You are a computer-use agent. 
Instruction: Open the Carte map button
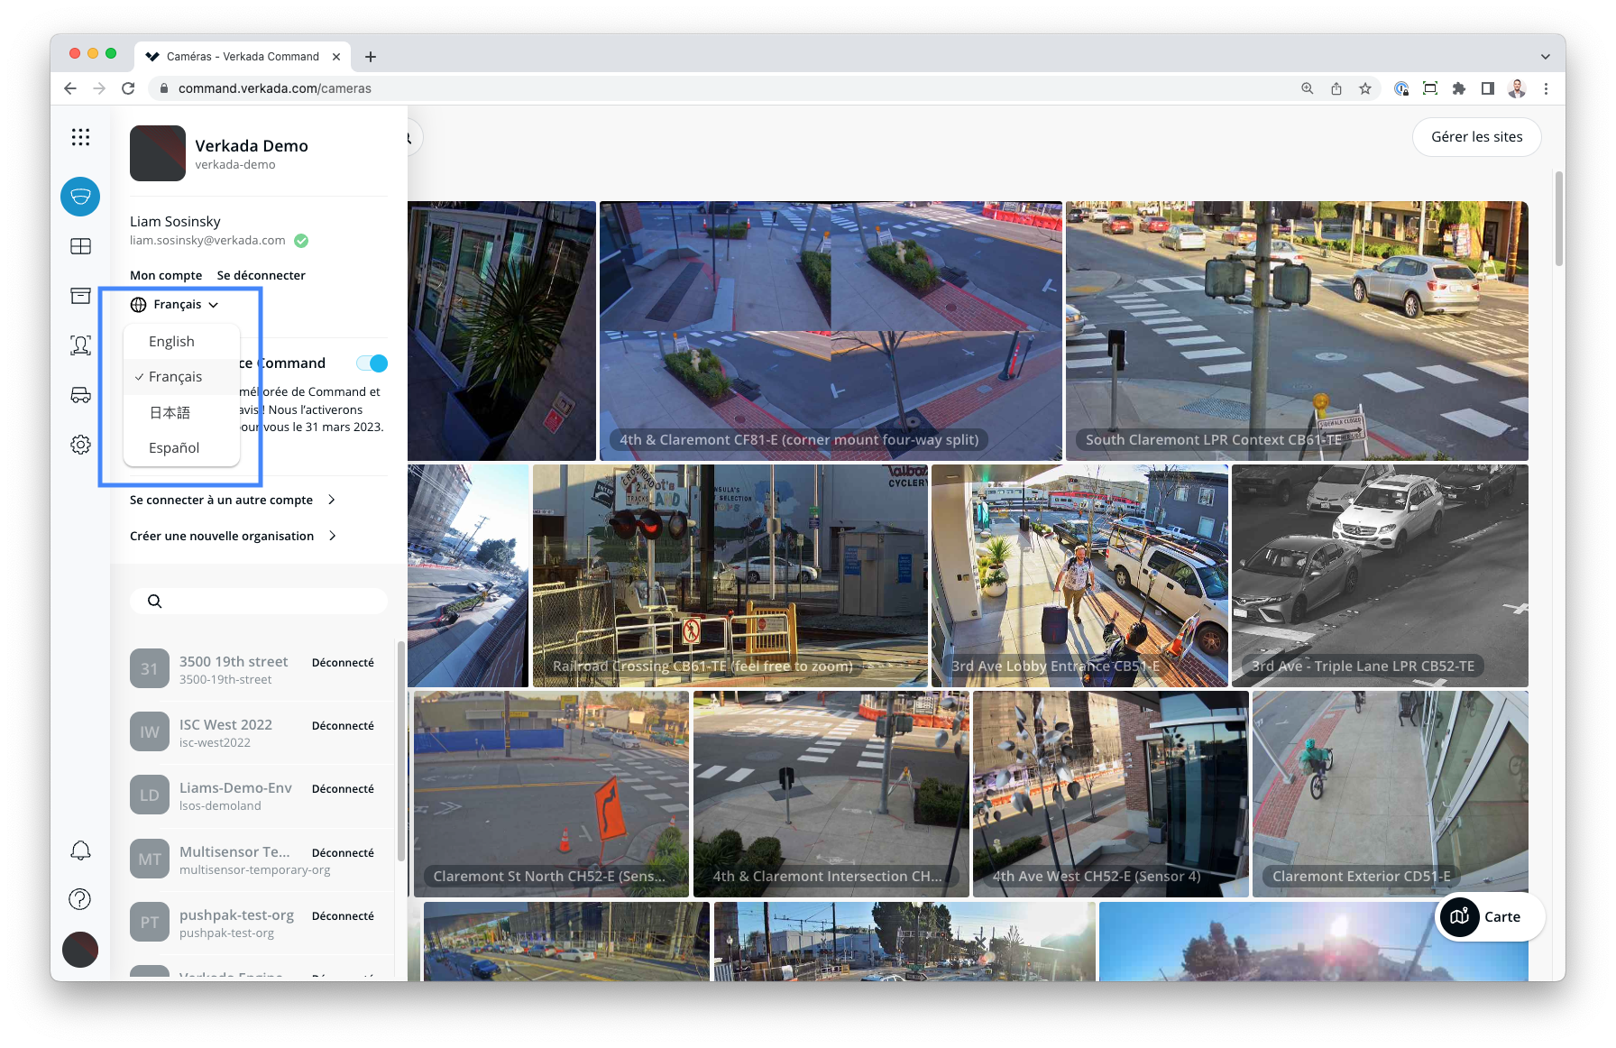(1490, 917)
